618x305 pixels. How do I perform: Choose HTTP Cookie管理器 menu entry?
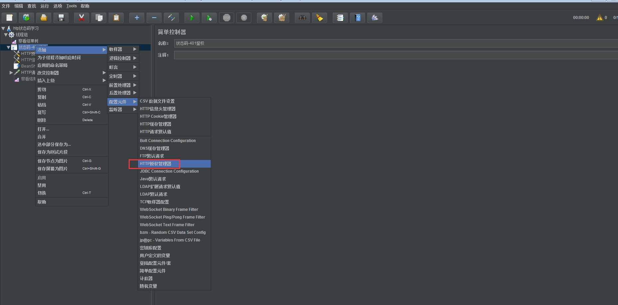[x=175, y=116]
